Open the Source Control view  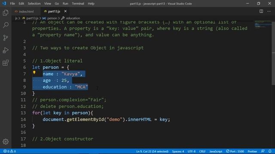click(x=6, y=38)
